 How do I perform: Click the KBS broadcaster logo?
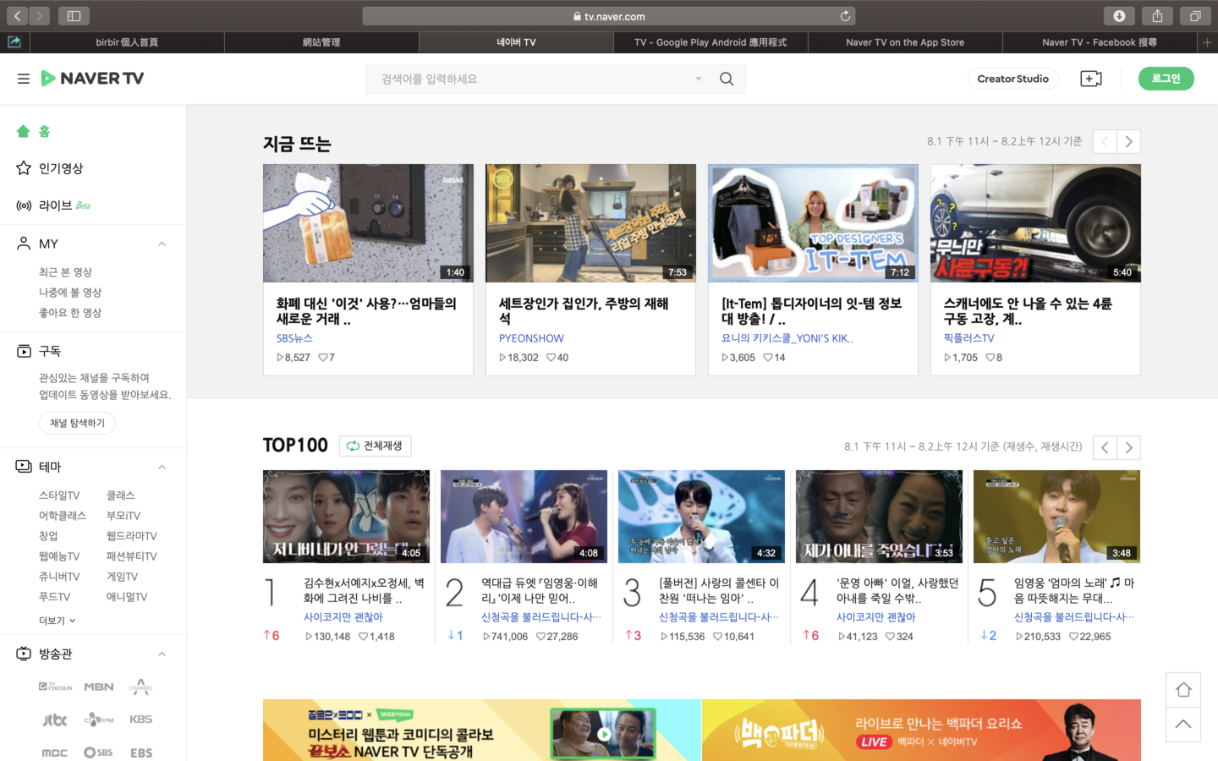tap(141, 720)
